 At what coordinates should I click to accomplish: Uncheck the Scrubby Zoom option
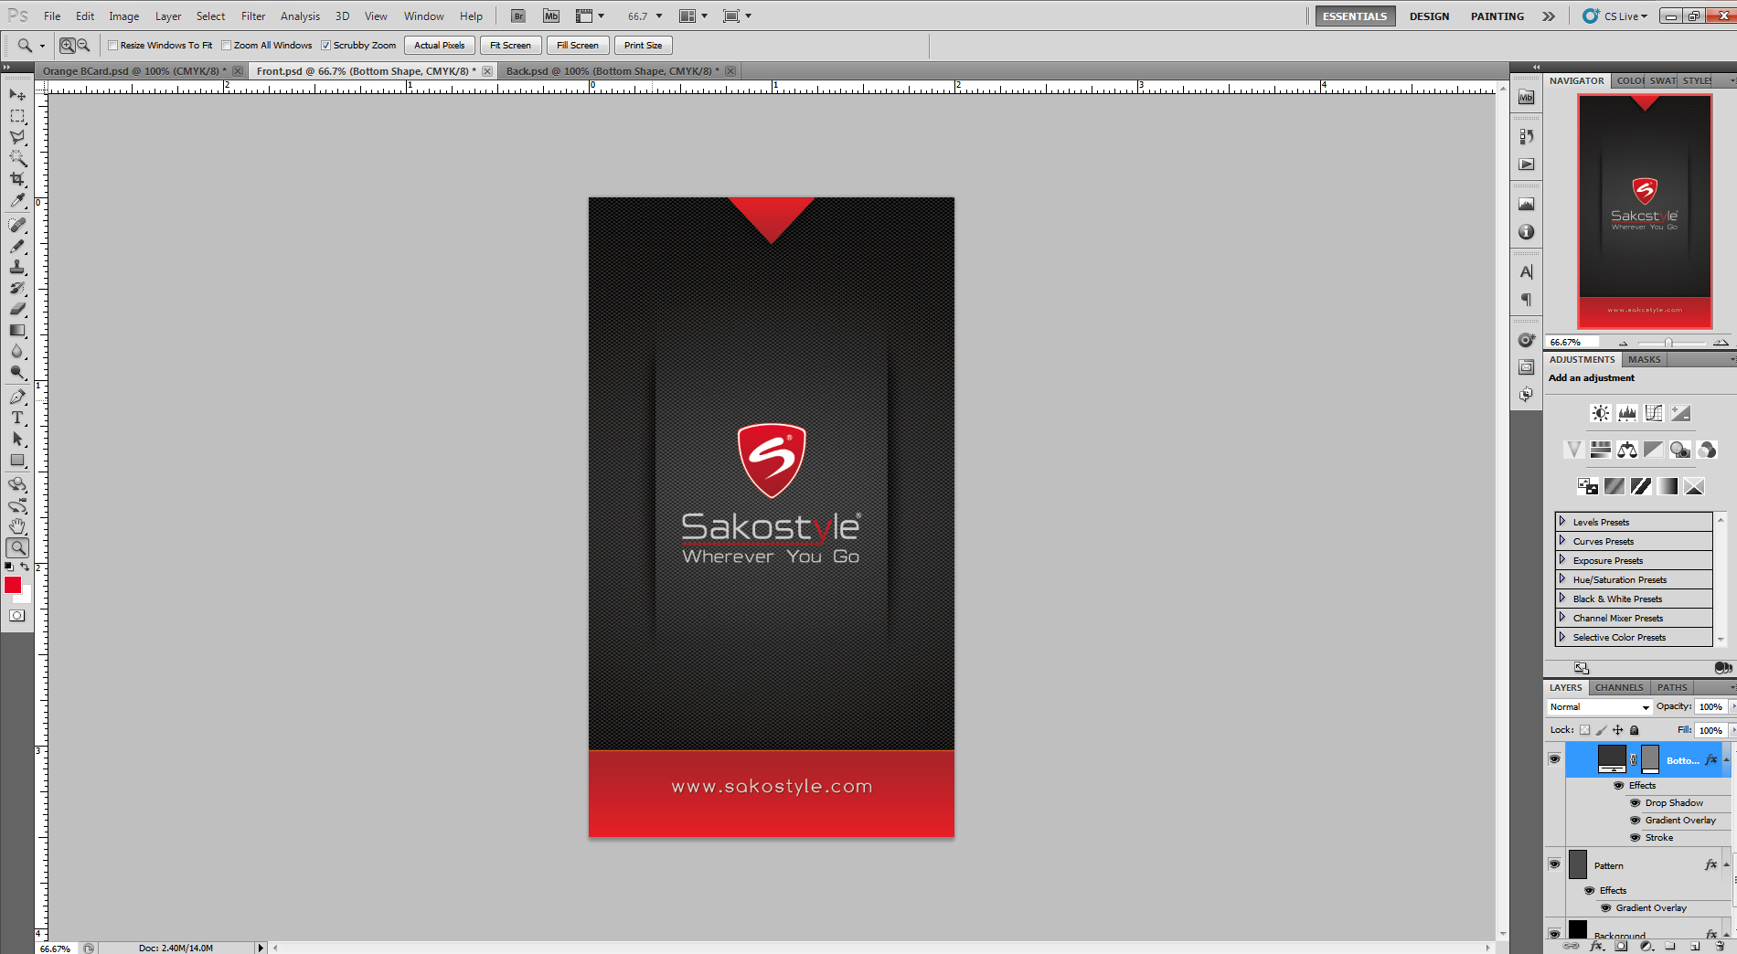tap(325, 46)
